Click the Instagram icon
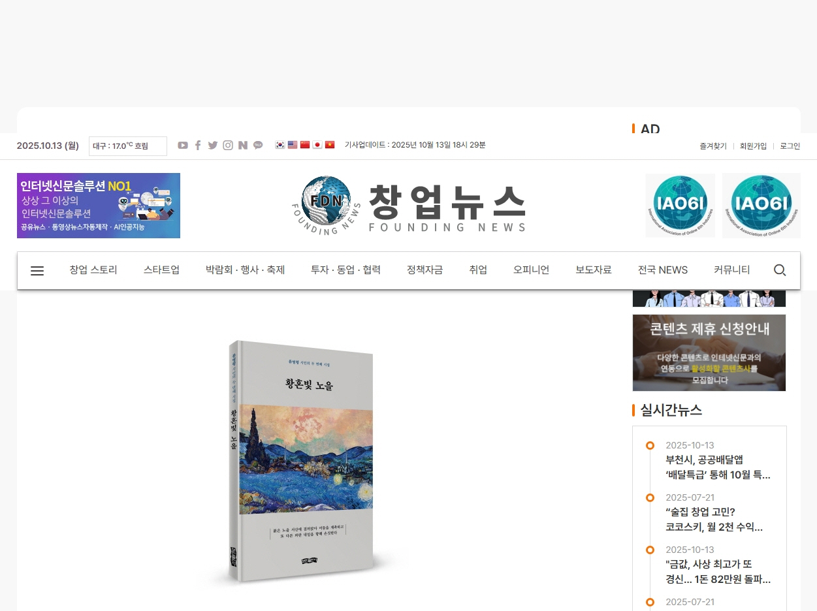 tap(228, 146)
